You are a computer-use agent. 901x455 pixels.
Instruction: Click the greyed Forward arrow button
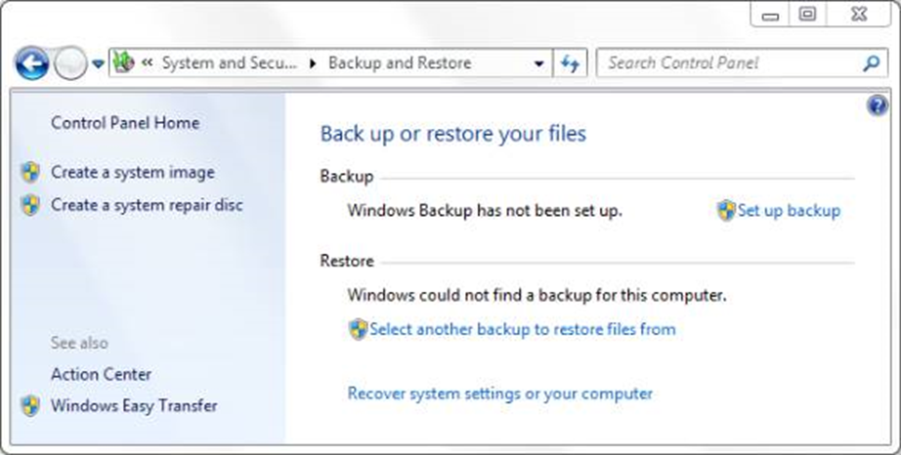(x=70, y=64)
